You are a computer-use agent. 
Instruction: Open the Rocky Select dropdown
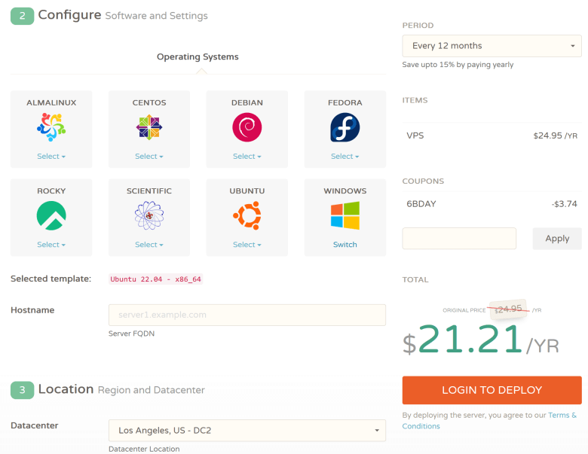tap(51, 245)
